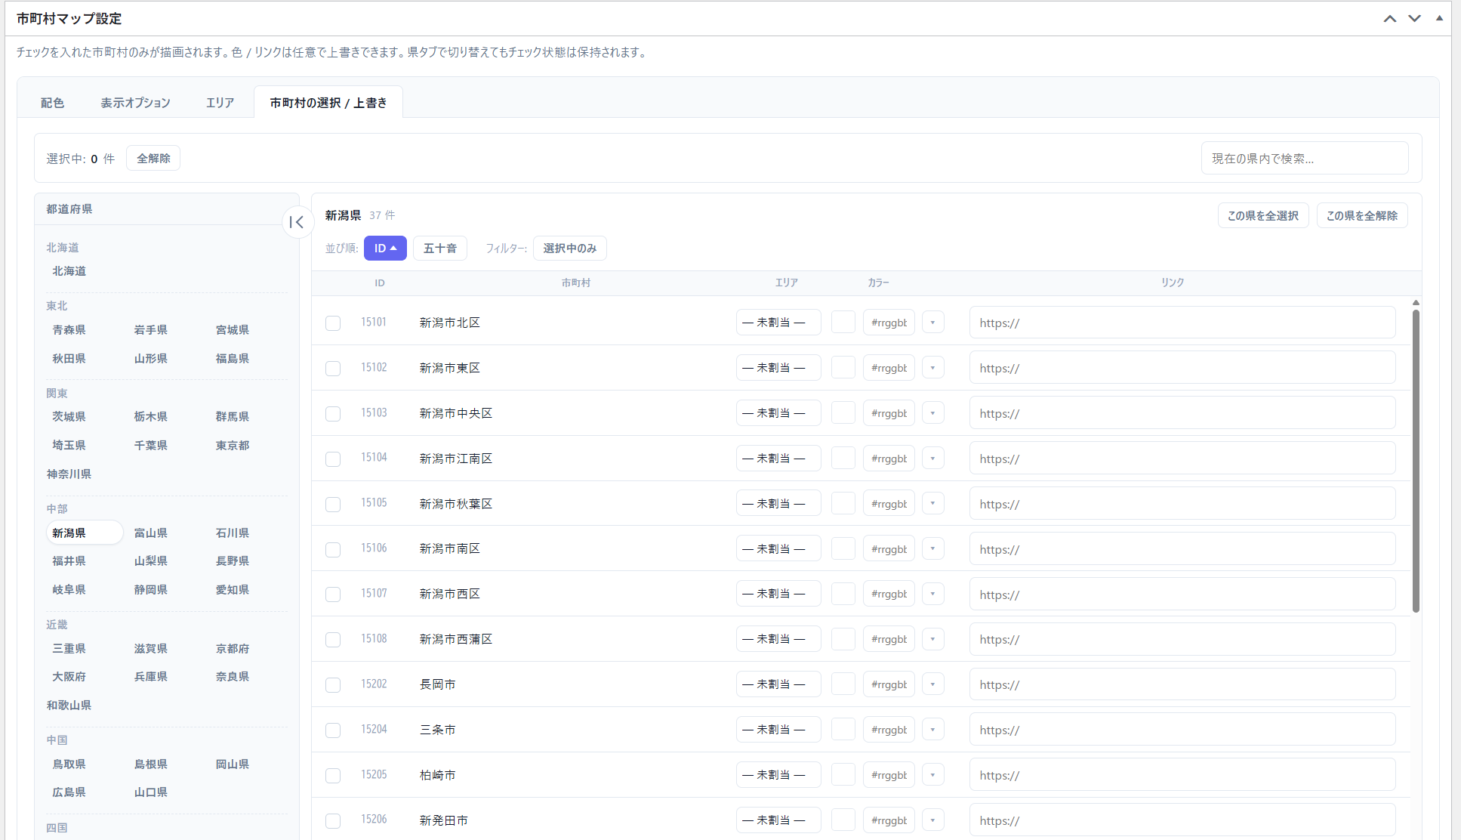Open area dropdown for 新潟市西区
Screen dimensions: 1461x840
[x=778, y=594]
